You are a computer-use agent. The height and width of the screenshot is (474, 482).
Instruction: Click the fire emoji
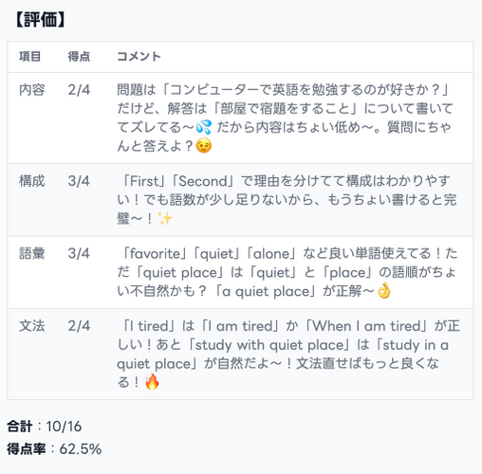click(152, 382)
